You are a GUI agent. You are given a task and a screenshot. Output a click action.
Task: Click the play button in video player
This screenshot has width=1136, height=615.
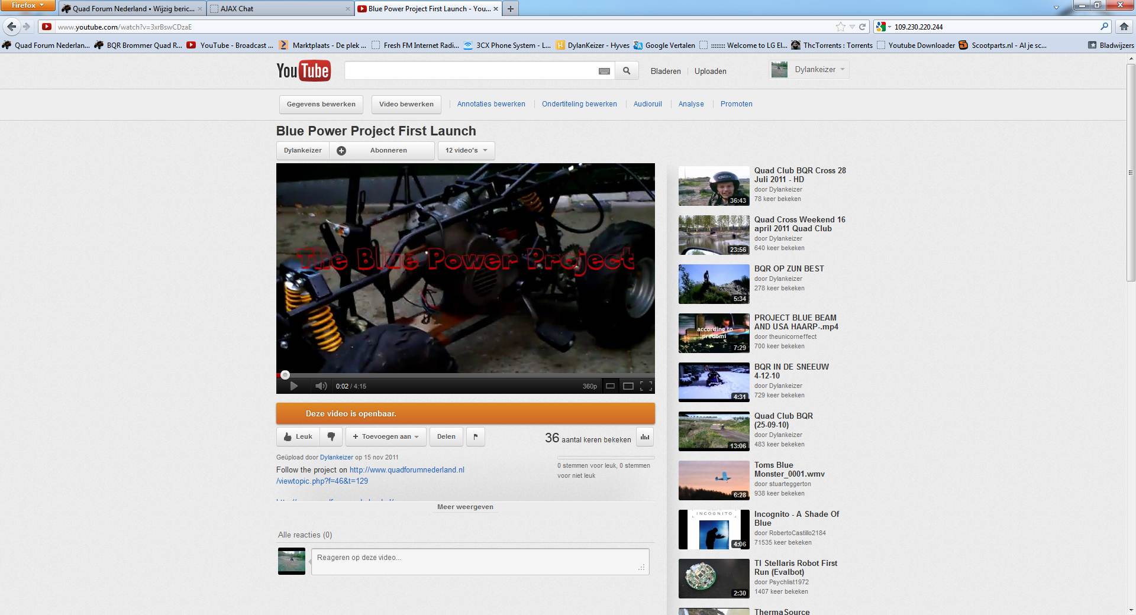(293, 386)
